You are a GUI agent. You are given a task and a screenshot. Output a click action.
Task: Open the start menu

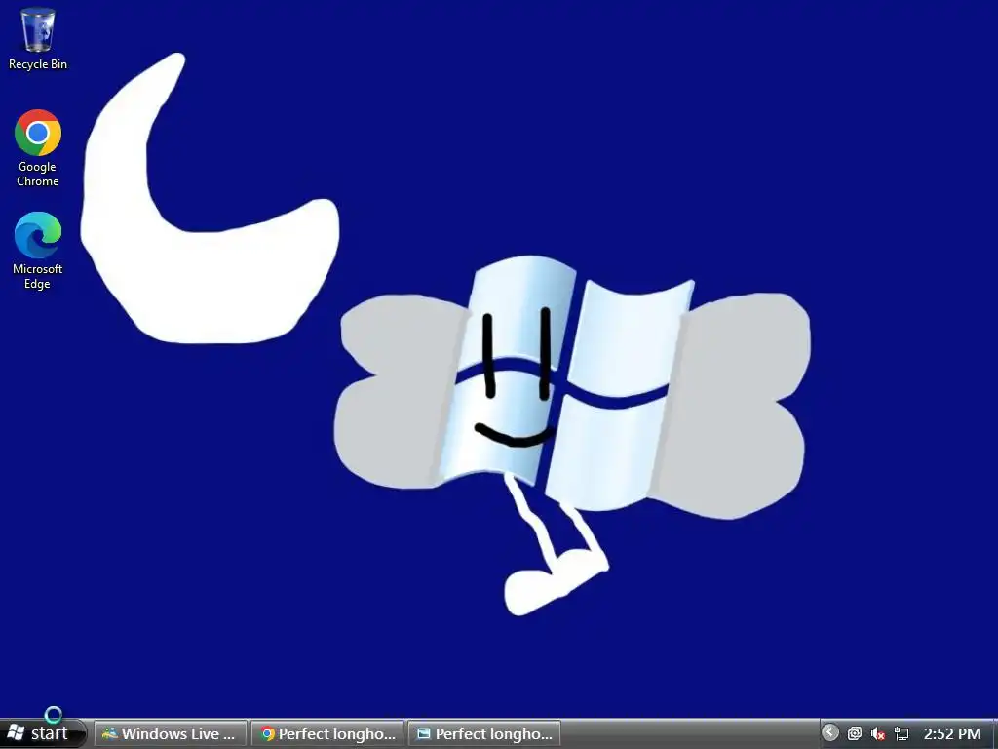pyautogui.click(x=42, y=733)
